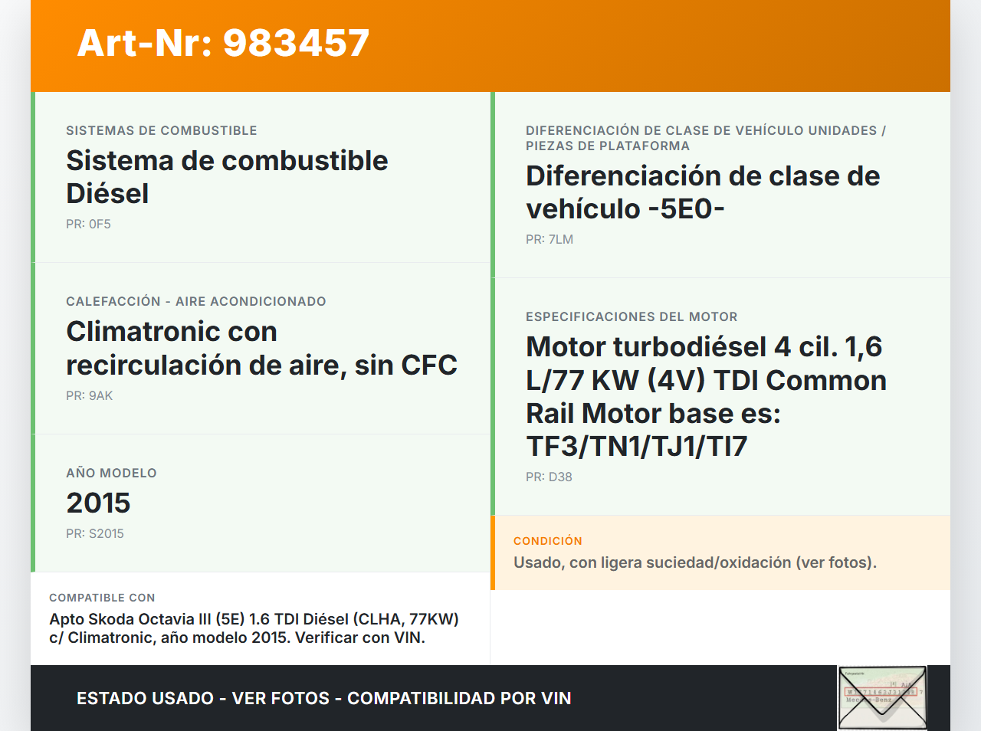Viewport: 981px width, 731px height.
Task: Click the PR: D38 engine code
Action: [549, 477]
